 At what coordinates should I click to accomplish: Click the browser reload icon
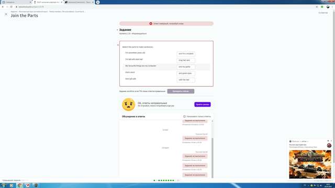(x=12, y=7)
